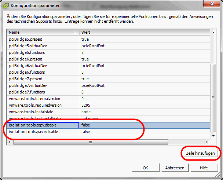Select the pciBridge7.virtualDev parameter
The width and height of the screenshot is (223, 180).
tap(43, 85)
